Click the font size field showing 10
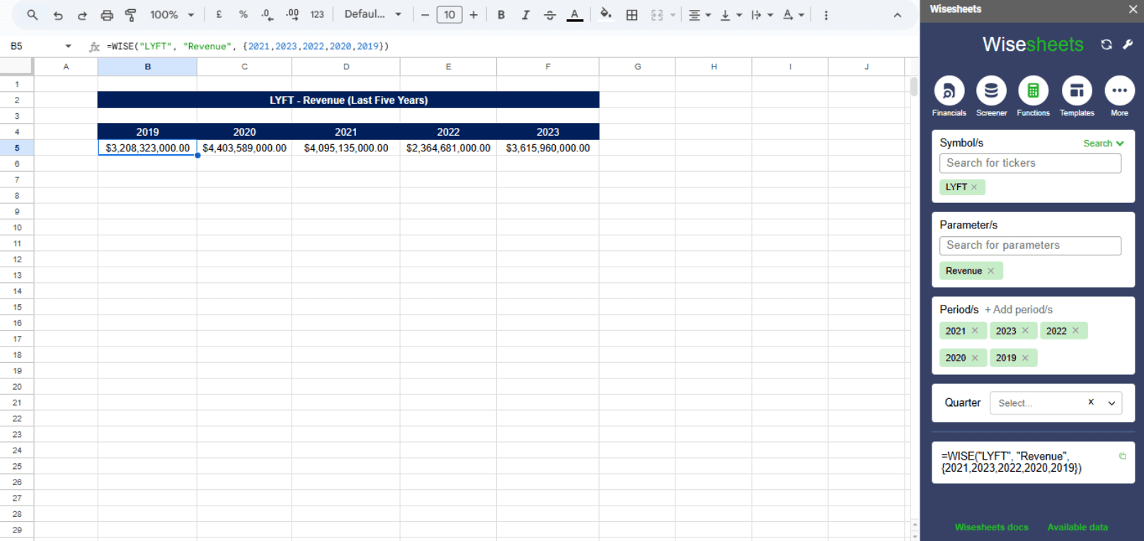 (450, 15)
